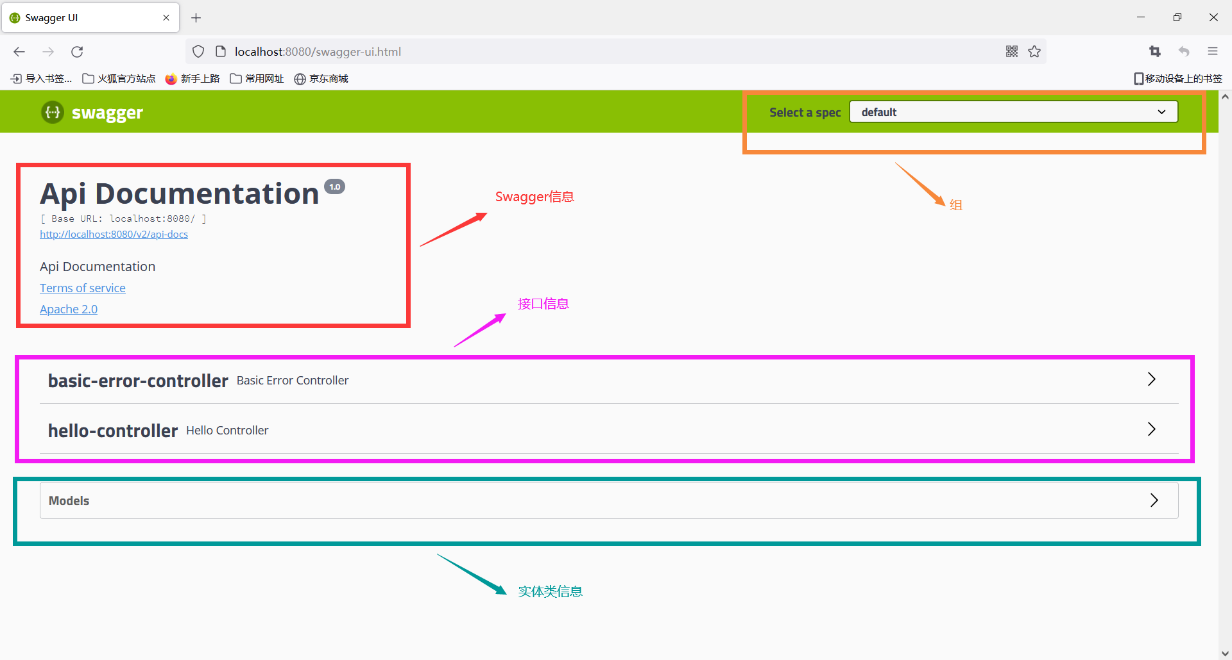This screenshot has height=660, width=1232.
Task: Click the swagger brand wordmark
Action: pos(107,113)
